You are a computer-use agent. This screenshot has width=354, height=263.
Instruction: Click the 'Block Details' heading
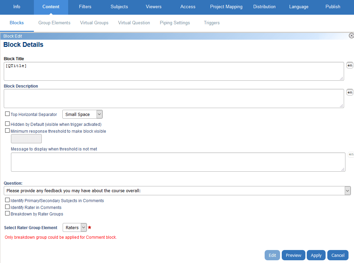(x=23, y=45)
